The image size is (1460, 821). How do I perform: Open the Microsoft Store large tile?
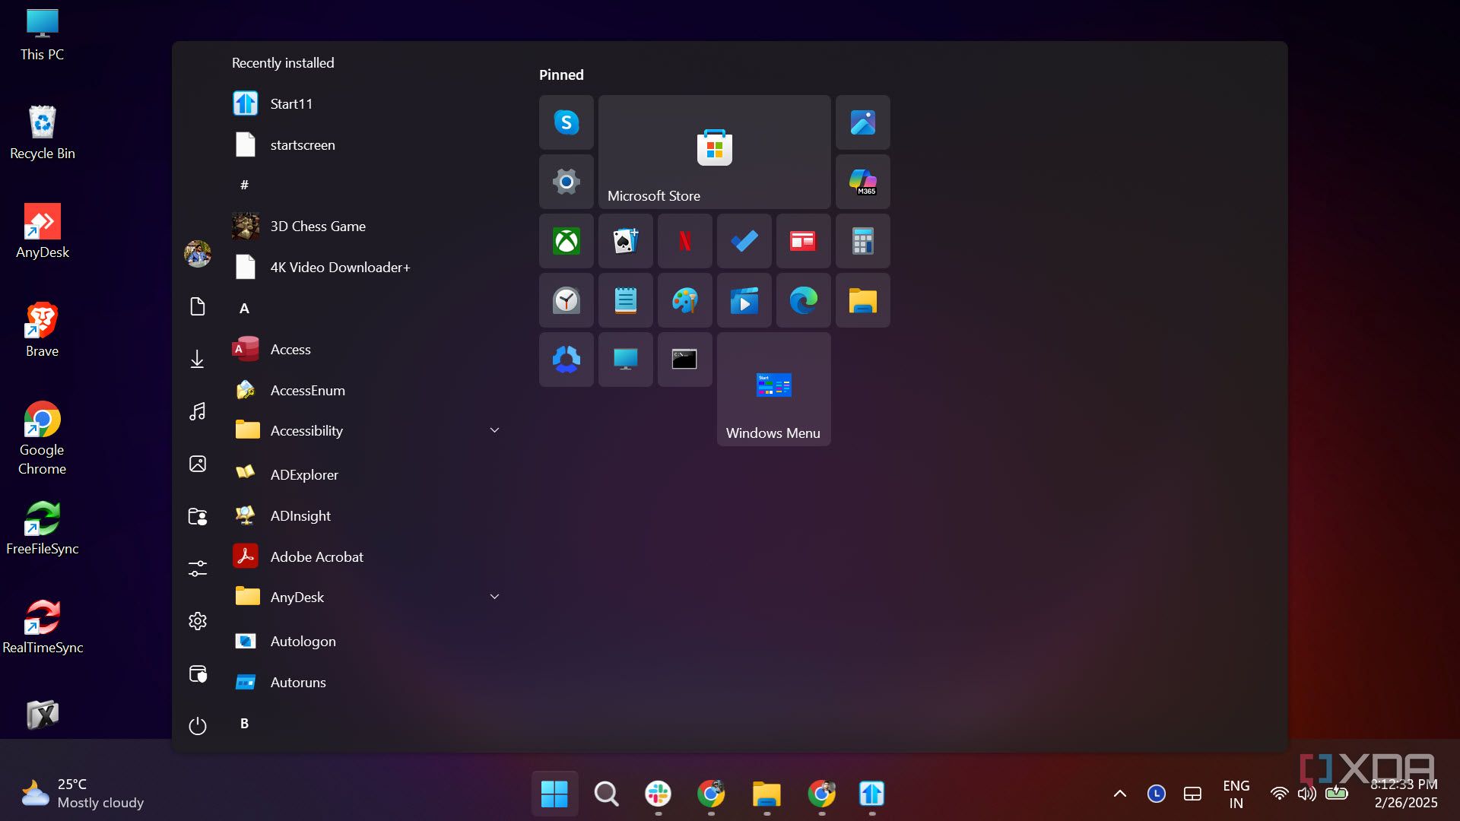point(714,152)
